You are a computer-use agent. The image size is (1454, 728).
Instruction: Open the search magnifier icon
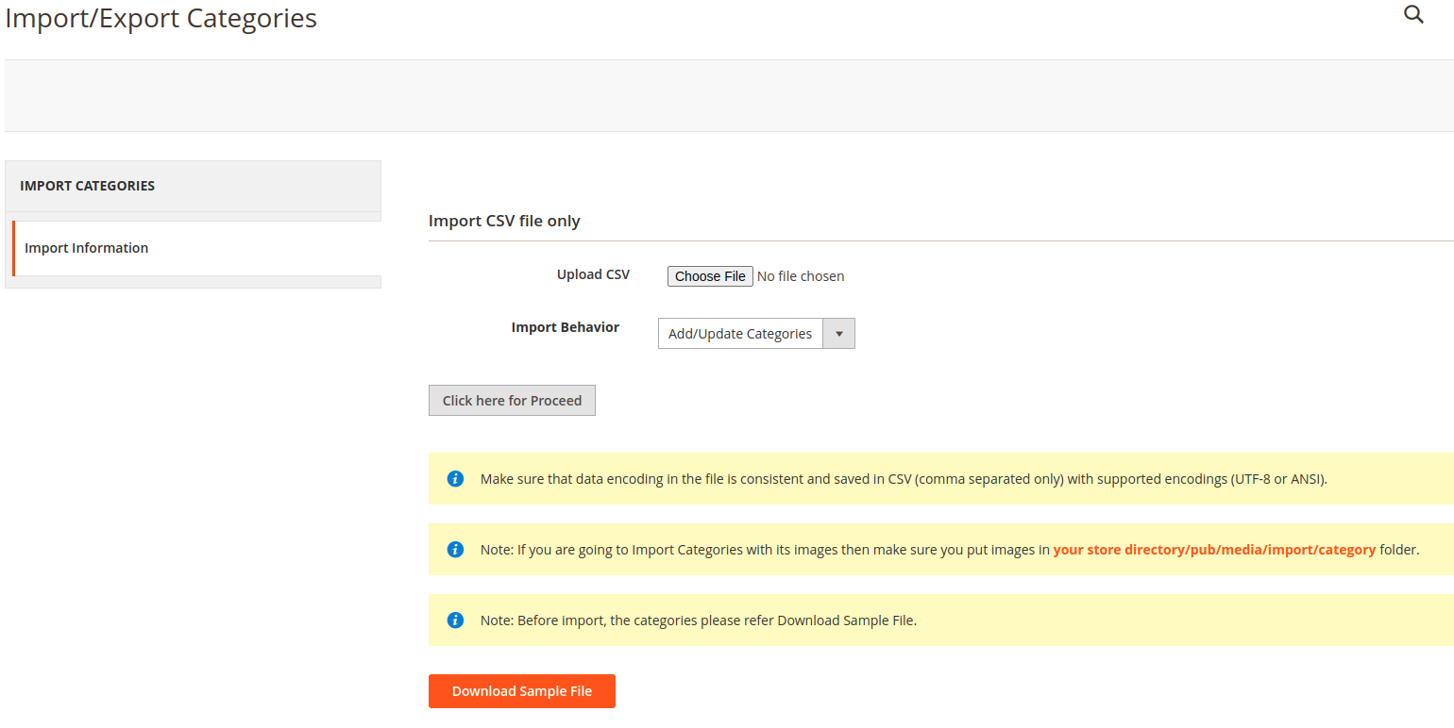pos(1413,14)
